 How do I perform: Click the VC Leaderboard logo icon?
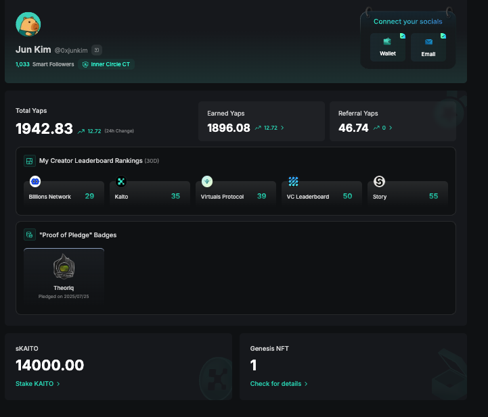point(293,182)
